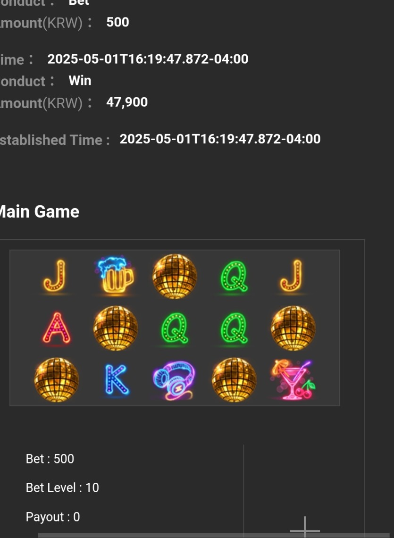Viewport: 394px width, 538px height.
Task: Select the Bet : 500 line below reels
Action: [50, 459]
